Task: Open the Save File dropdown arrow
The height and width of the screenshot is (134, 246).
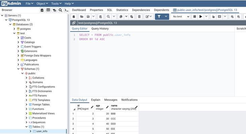Action: [x=93, y=16]
